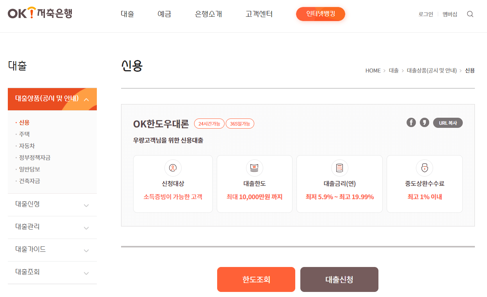Click the 멤버십 link
This screenshot has height=297, width=487.
coord(450,14)
